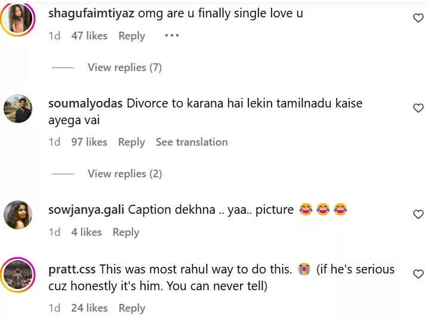View the 47 likes list
Image resolution: width=428 pixels, height=323 pixels.
[x=89, y=36]
